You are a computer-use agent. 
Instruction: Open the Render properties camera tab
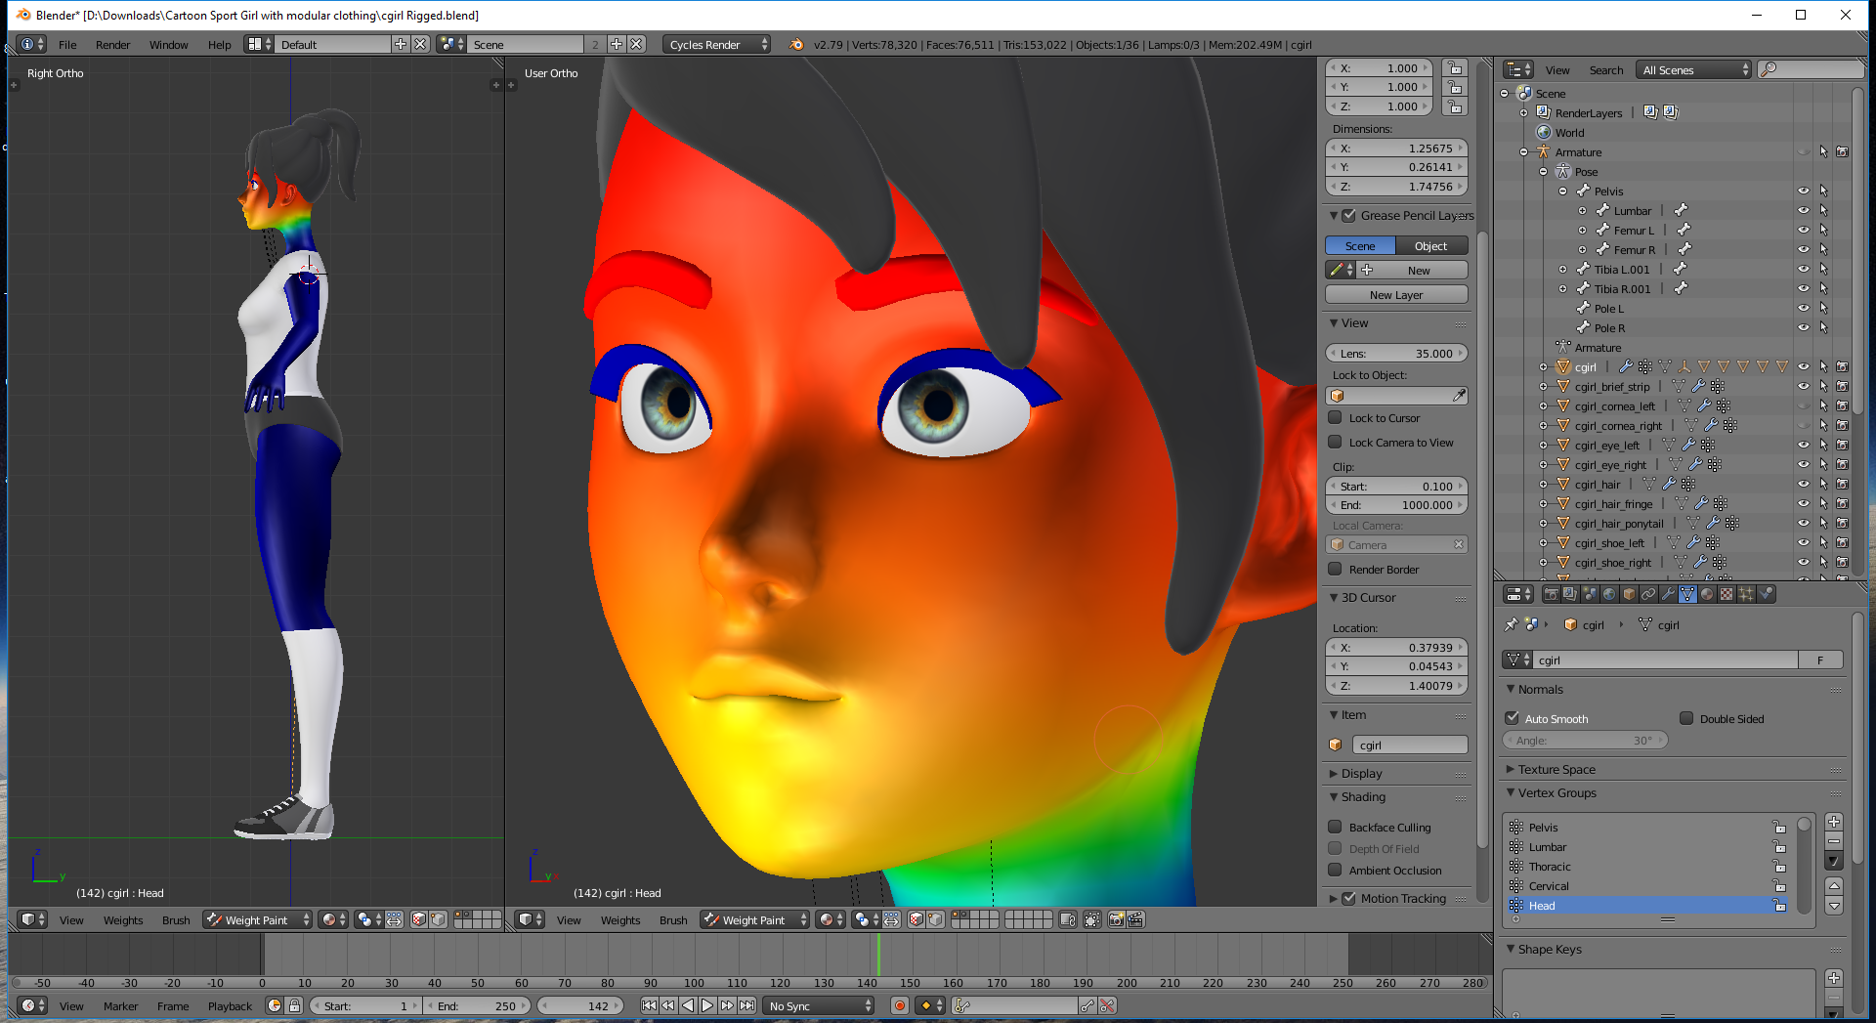pyautogui.click(x=1551, y=594)
